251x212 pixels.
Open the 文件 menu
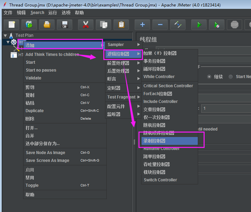(8, 12)
